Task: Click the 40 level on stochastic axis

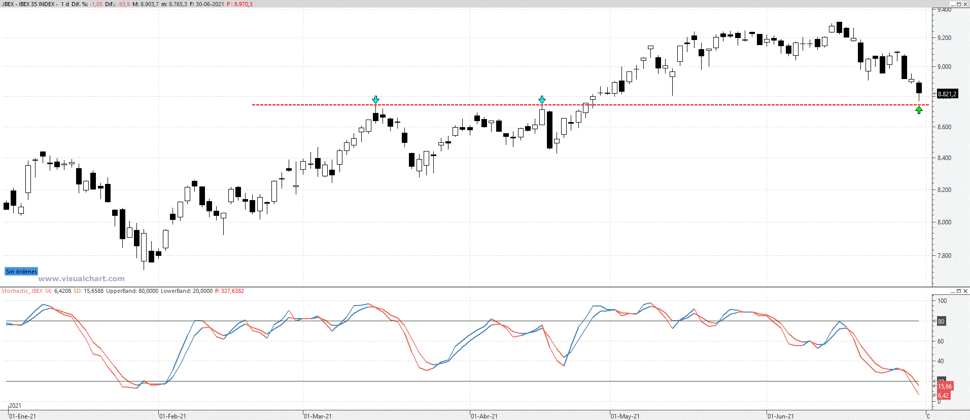Action: (x=941, y=361)
